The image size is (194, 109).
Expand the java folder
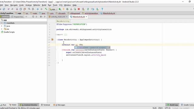tap(2, 26)
